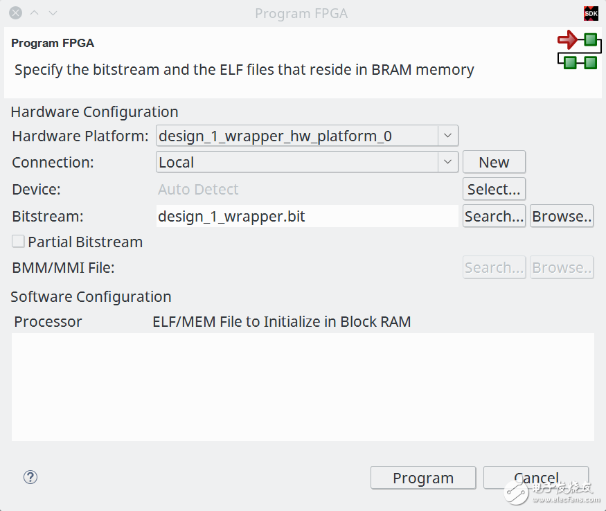Browse for the bitstream file
Screen dimensions: 606x511
562,216
